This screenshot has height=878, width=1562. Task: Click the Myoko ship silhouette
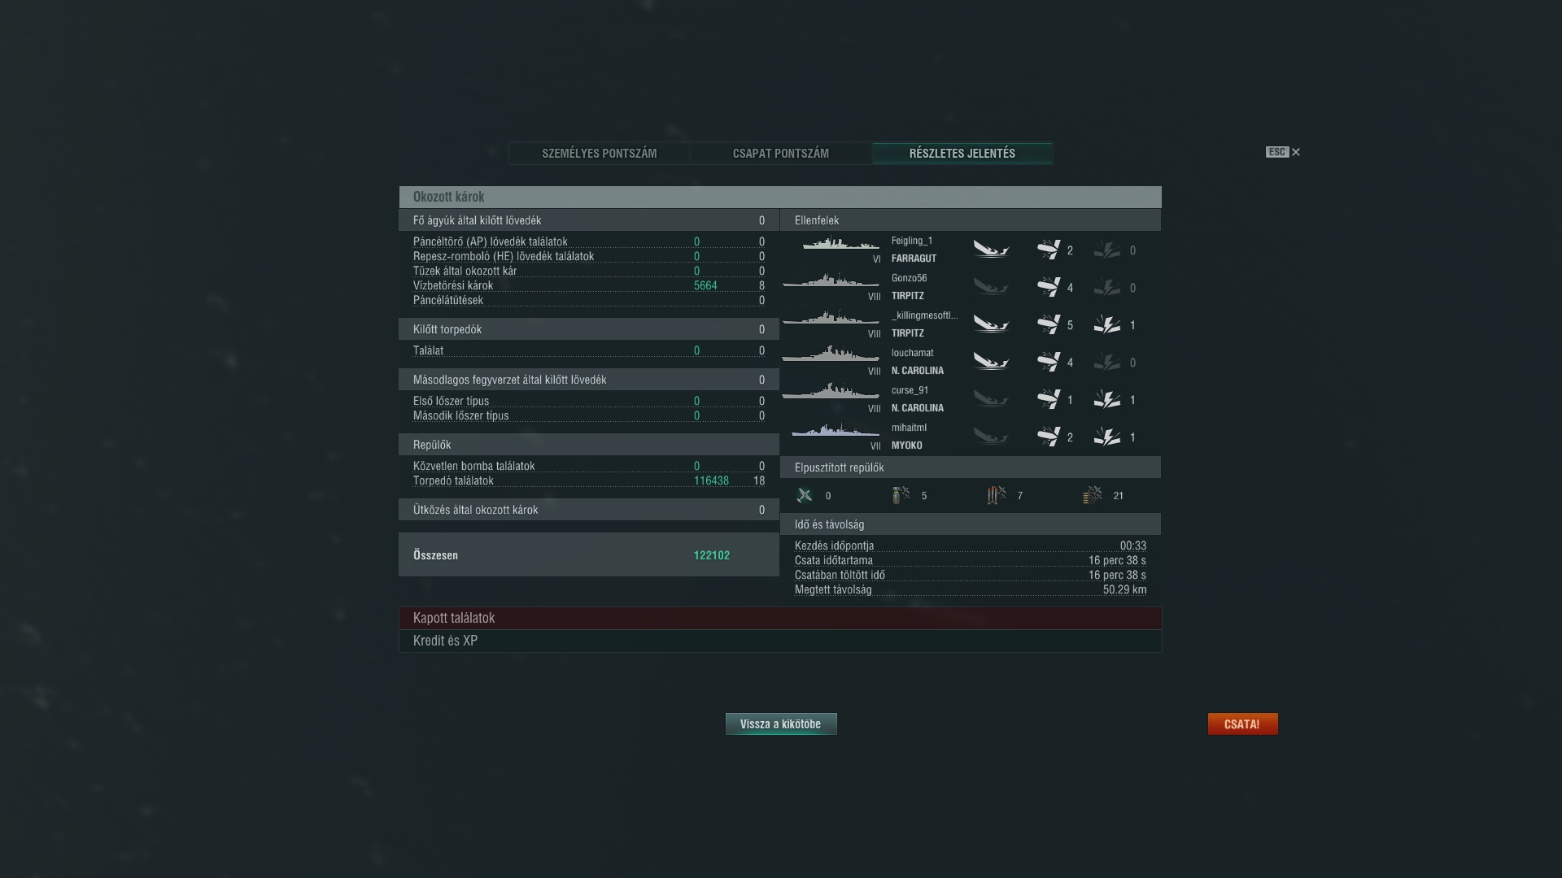point(836,430)
